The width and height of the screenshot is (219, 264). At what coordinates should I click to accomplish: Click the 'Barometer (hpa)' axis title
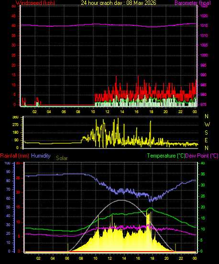tap(193, 3)
